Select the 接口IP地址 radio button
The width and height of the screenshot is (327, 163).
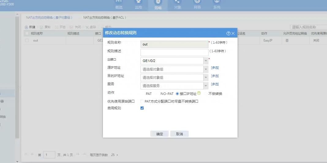point(178,94)
